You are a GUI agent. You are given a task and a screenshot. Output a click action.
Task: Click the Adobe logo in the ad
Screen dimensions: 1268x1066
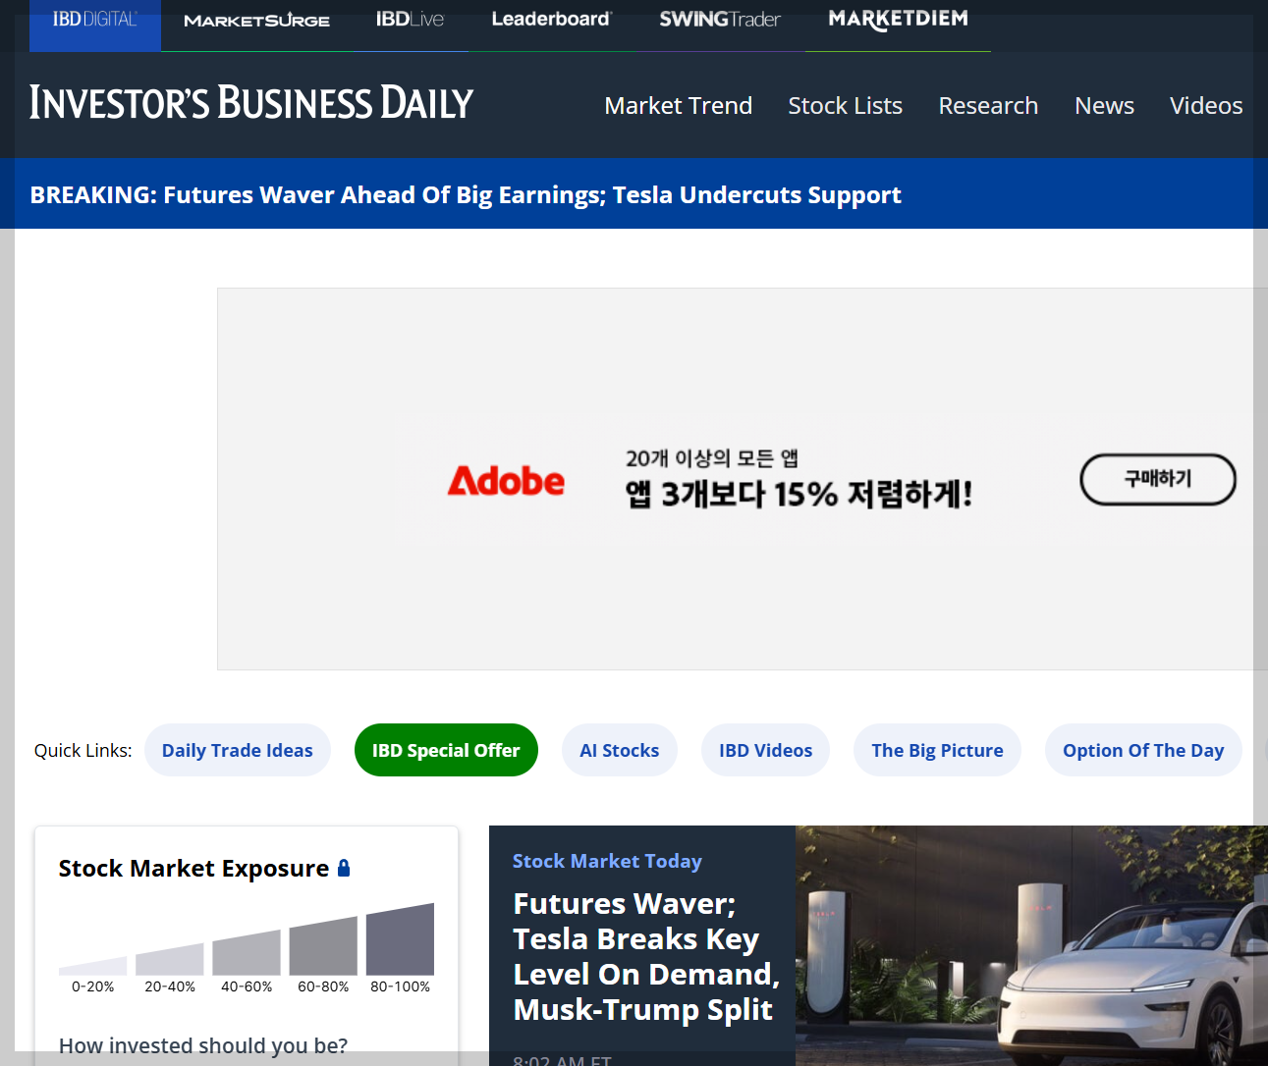(506, 481)
